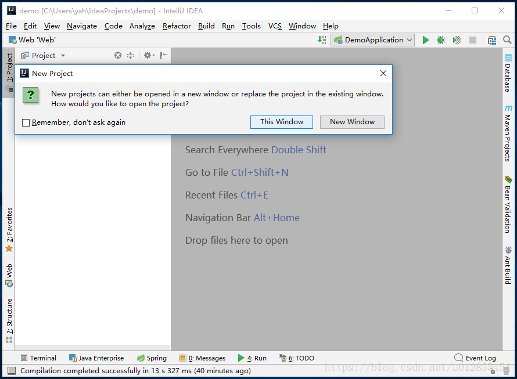Open the Run menu

click(x=228, y=26)
